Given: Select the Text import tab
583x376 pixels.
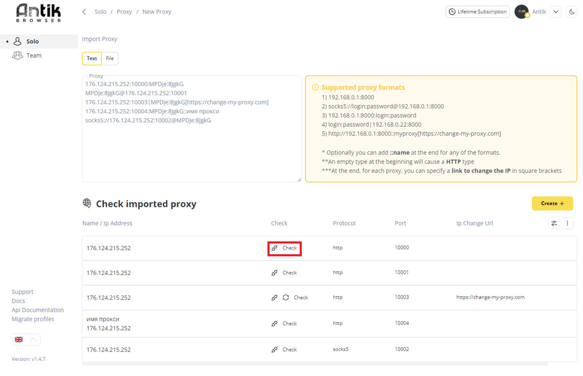Looking at the screenshot, I should (92, 58).
